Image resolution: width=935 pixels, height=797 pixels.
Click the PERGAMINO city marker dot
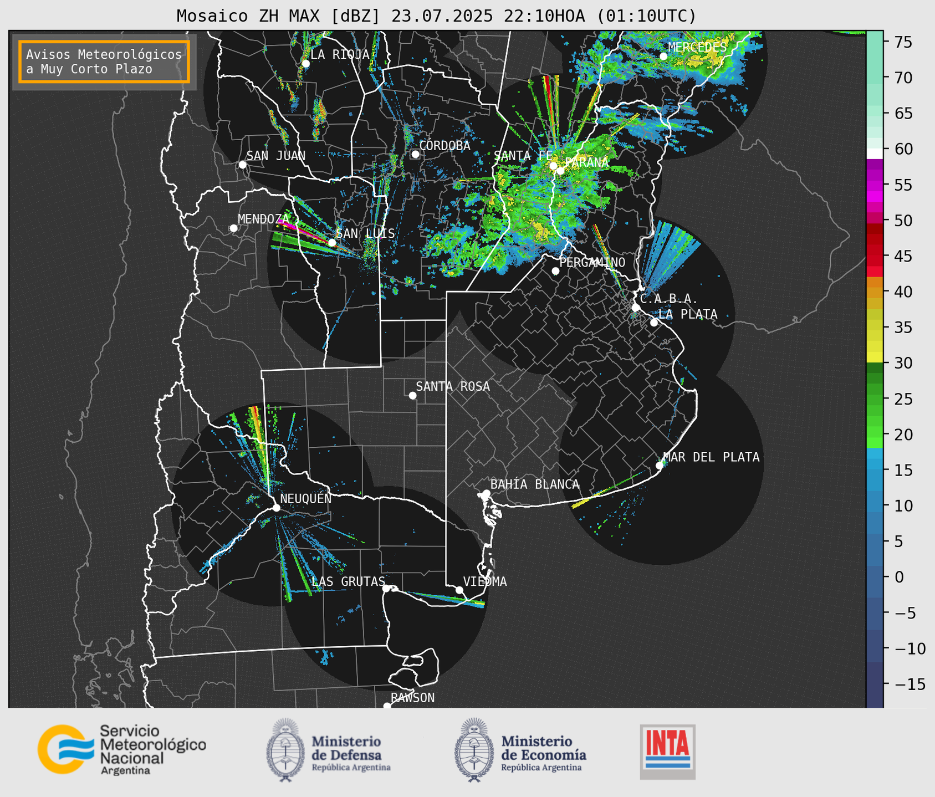(555, 271)
